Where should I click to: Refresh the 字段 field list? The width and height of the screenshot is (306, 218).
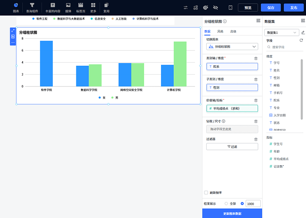[x=301, y=40]
